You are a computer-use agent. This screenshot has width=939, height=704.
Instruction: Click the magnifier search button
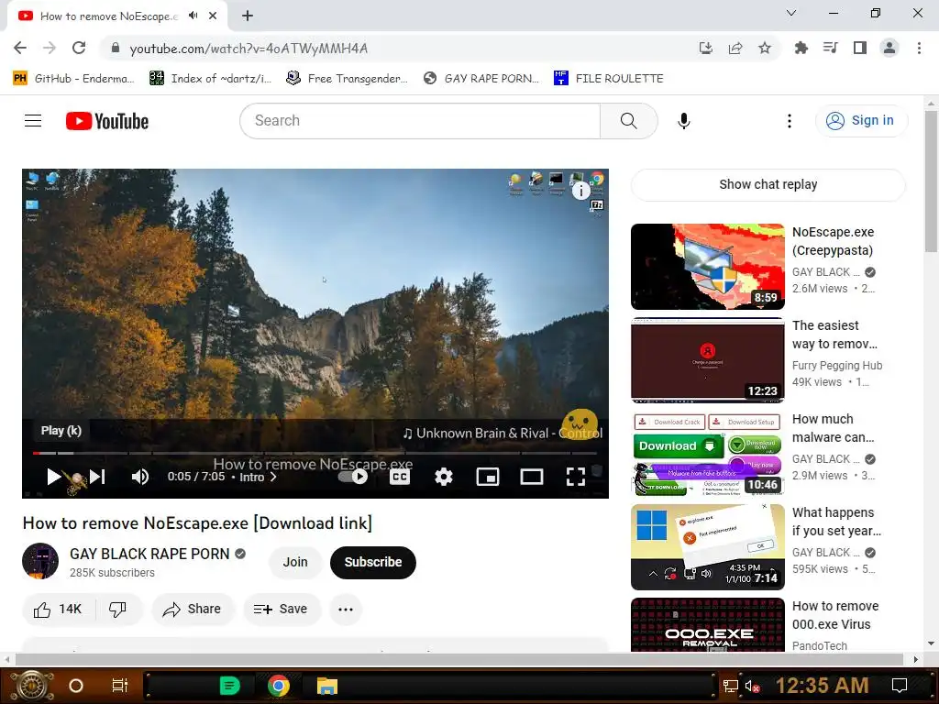[x=628, y=121]
